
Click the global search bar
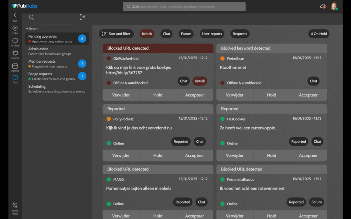pos(184,6)
